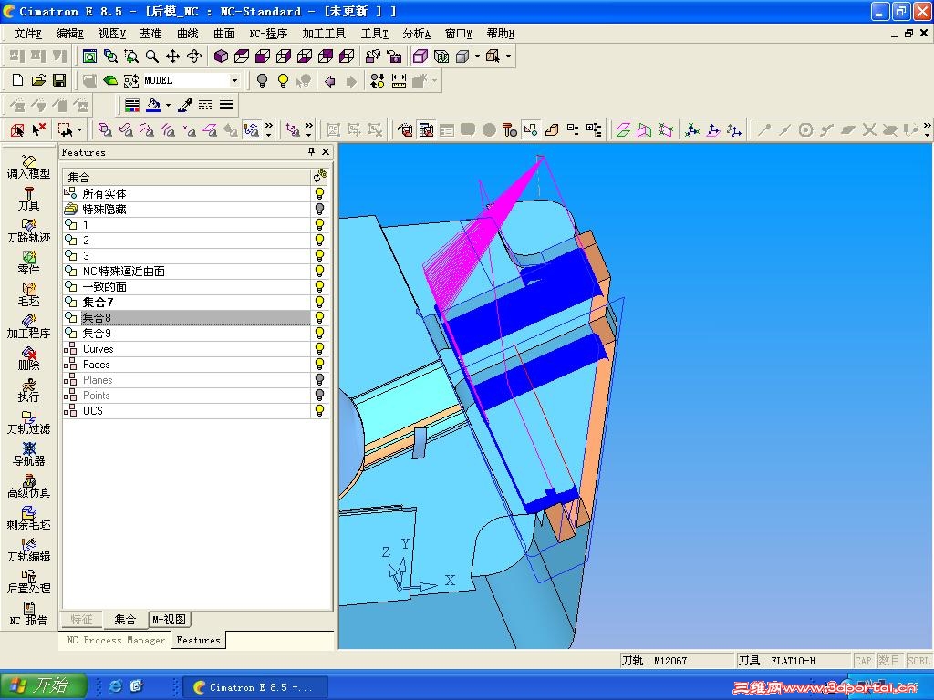Toggle visibility bulb for Curves
The image size is (934, 700).
(319, 349)
